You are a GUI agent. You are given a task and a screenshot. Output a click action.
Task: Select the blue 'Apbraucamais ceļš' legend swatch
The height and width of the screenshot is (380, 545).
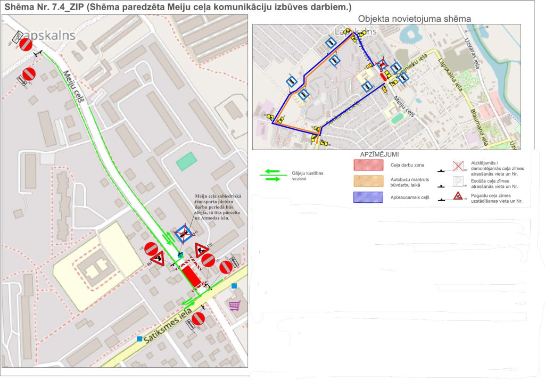pyautogui.click(x=368, y=197)
